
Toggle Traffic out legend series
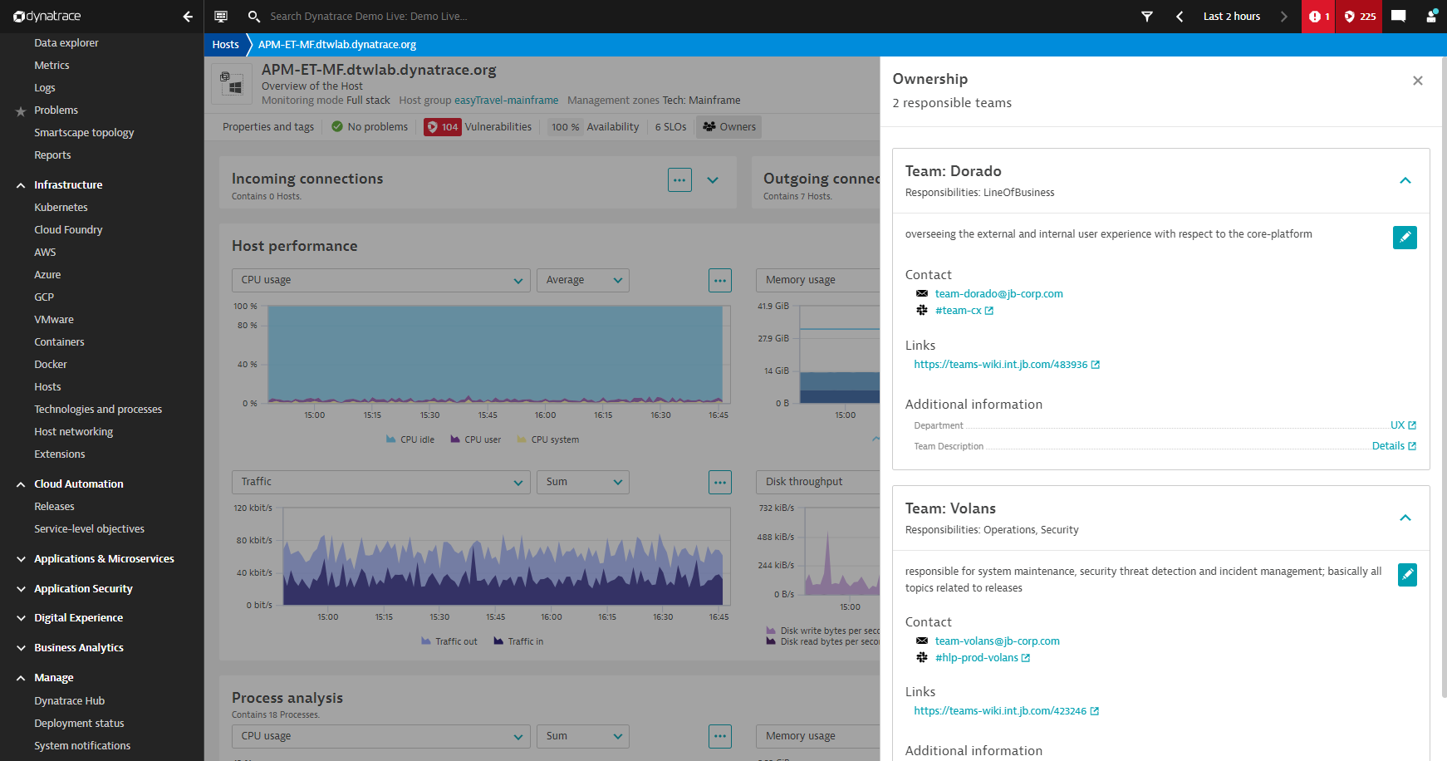449,641
